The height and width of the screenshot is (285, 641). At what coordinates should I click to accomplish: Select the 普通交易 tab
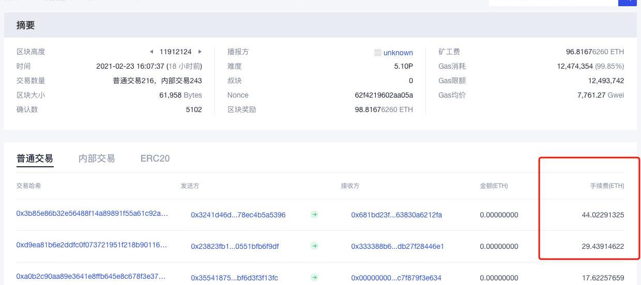point(35,159)
